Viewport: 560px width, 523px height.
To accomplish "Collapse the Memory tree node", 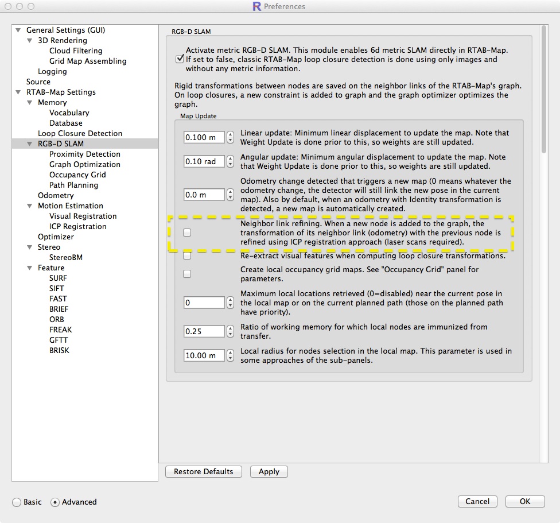I will pyautogui.click(x=30, y=103).
